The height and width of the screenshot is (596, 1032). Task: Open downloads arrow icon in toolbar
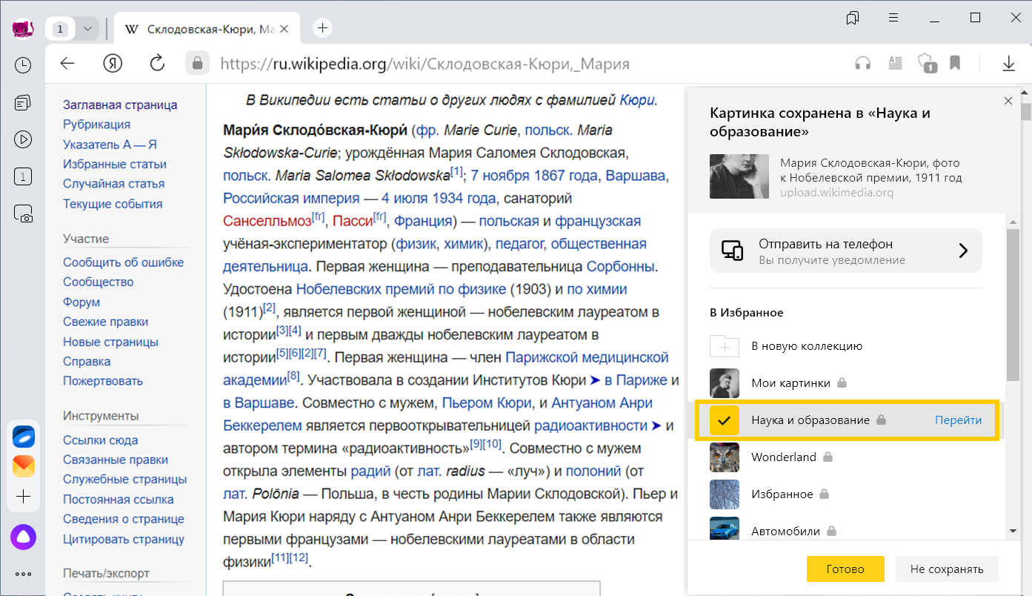[1008, 64]
